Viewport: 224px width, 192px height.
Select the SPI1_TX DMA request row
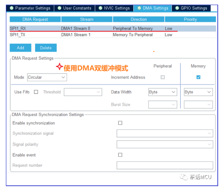point(113,35)
